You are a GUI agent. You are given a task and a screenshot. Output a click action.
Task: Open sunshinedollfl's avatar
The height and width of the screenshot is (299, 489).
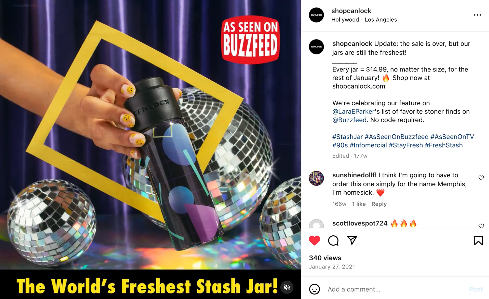pyautogui.click(x=316, y=178)
